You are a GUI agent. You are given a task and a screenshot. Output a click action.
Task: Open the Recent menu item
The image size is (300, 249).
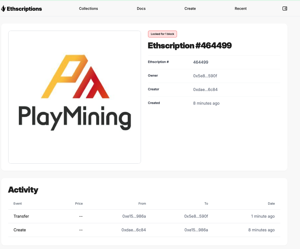coord(241,9)
